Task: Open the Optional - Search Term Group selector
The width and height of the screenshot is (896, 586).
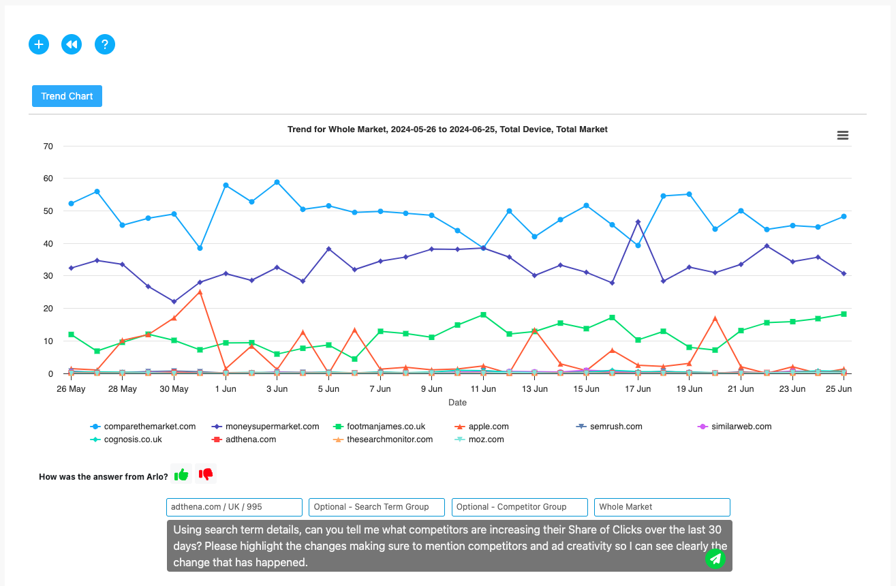Action: (377, 507)
